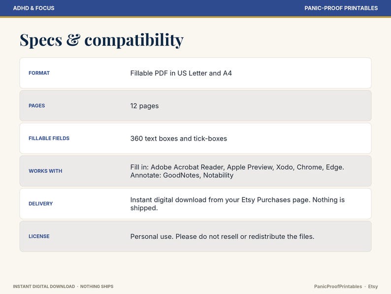Image resolution: width=391 pixels, height=294 pixels.
Task: Select 'Personal use. Please do not resell' text
Action: (x=222, y=237)
